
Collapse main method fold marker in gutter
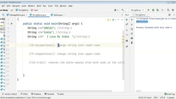(16, 24)
